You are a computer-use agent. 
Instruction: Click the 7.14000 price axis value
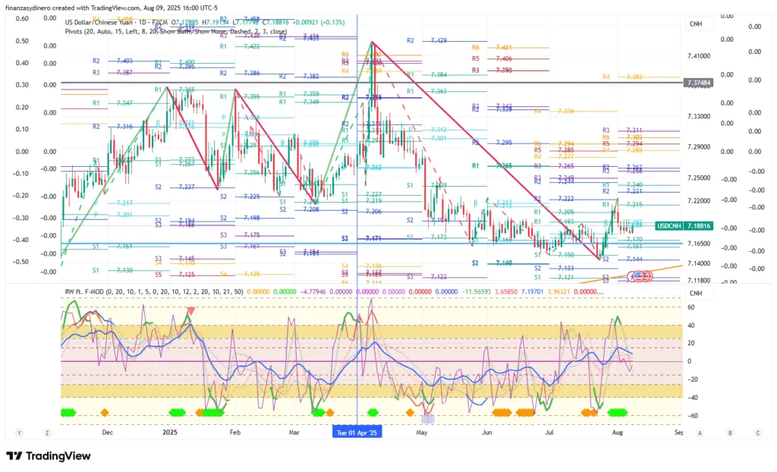coord(699,263)
